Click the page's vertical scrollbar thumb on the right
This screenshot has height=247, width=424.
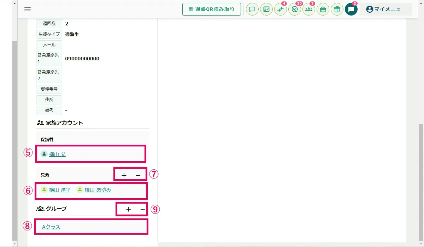click(421, 182)
